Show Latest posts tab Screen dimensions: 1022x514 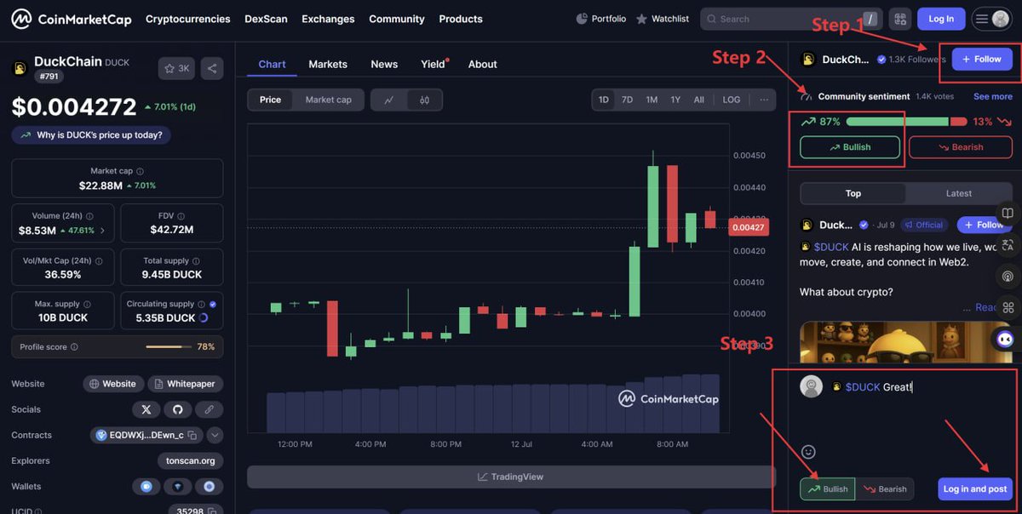[959, 193]
